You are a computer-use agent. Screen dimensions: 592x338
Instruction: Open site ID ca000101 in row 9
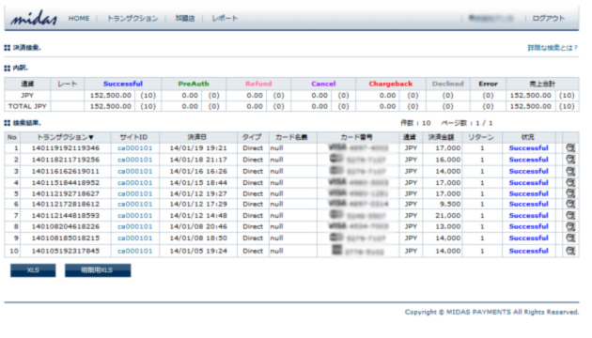point(134,238)
